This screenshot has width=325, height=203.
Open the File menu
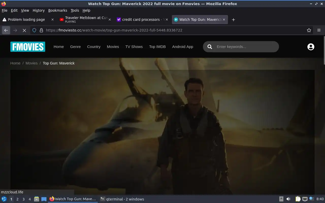(x=5, y=10)
